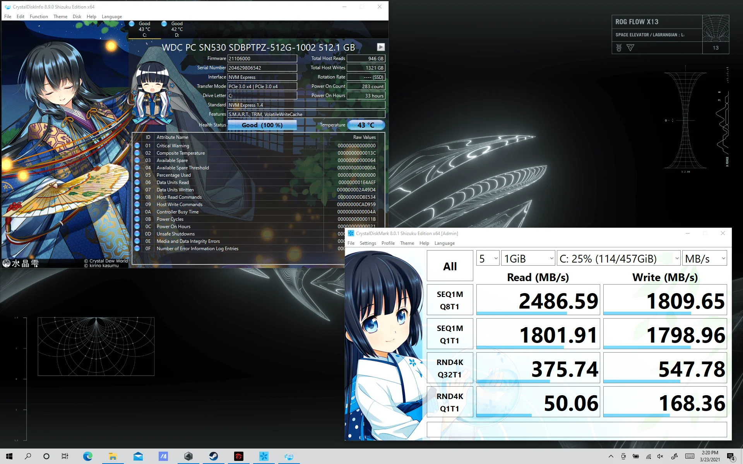The height and width of the screenshot is (464, 743).
Task: Launch Microsoft Edge from taskbar
Action: [88, 456]
